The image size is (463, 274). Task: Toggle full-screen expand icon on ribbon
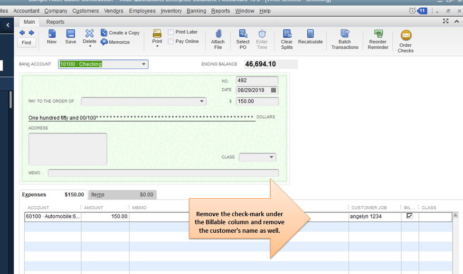click(x=445, y=21)
